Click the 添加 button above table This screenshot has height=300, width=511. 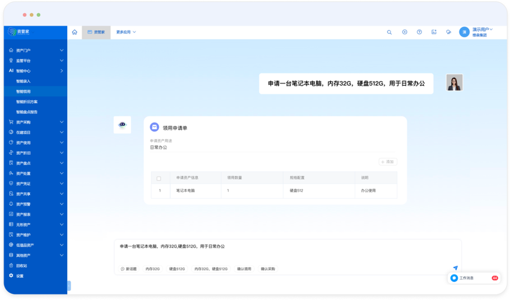pos(388,162)
